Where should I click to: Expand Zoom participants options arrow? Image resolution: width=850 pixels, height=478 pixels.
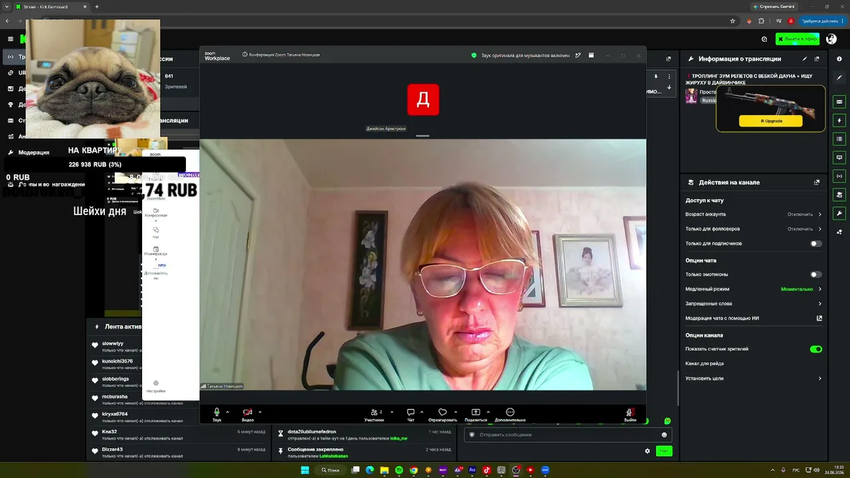392,412
